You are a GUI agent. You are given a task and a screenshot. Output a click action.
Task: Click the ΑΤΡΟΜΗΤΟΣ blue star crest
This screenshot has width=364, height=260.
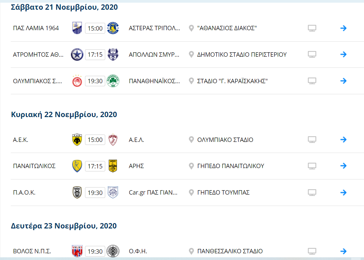(x=77, y=54)
